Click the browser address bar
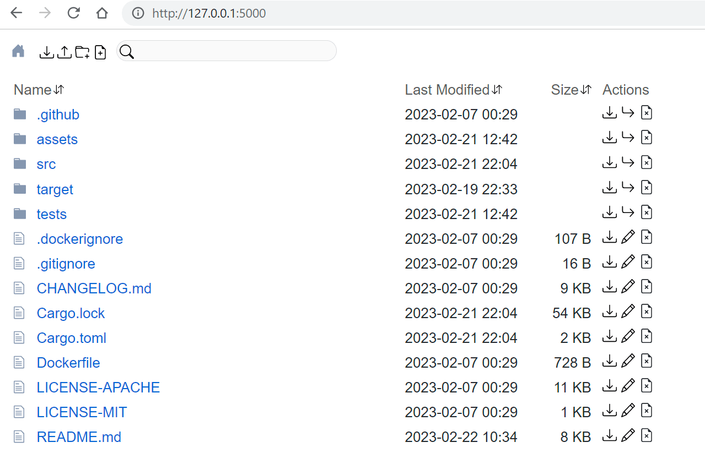 coord(386,13)
